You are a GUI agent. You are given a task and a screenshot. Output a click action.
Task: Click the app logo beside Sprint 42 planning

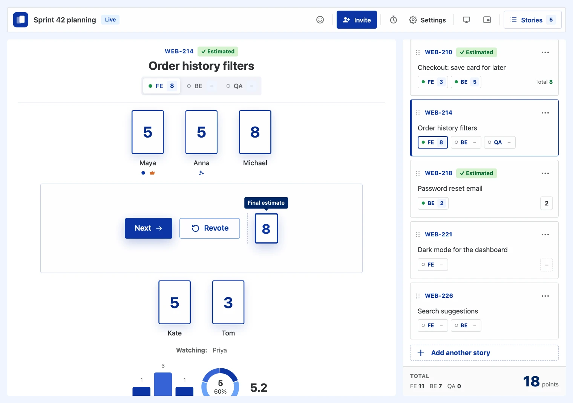tap(21, 20)
